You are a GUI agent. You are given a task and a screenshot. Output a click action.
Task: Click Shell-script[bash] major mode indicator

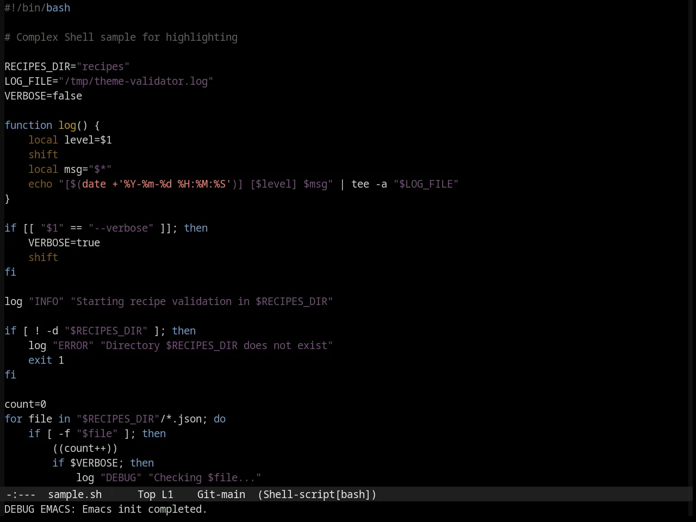[x=317, y=494]
